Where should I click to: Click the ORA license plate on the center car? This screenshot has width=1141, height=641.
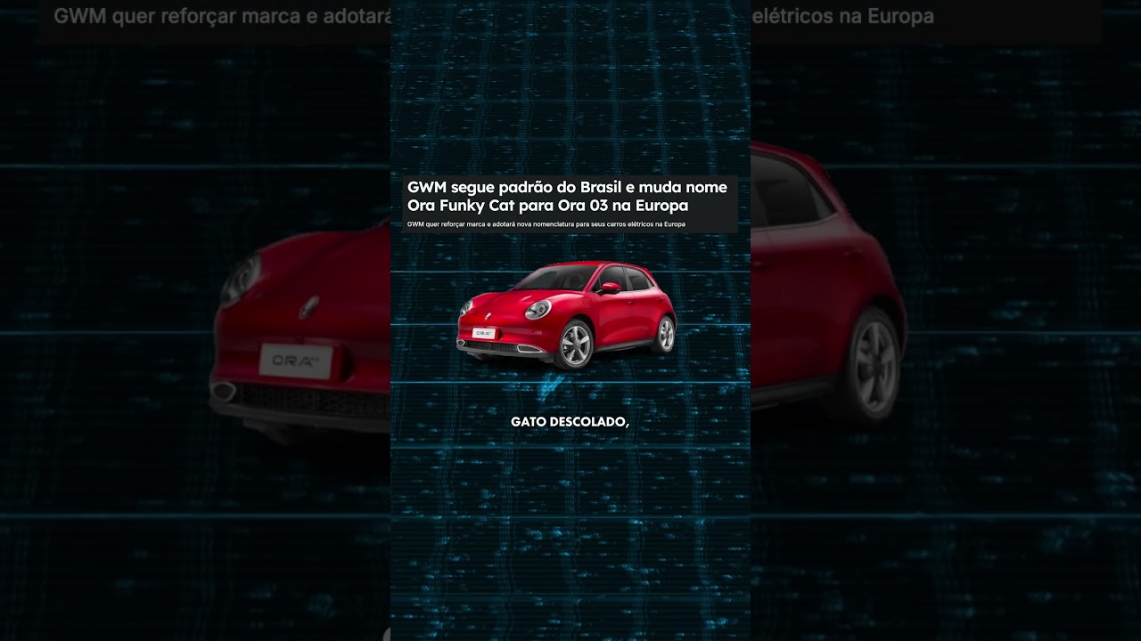coord(484,333)
